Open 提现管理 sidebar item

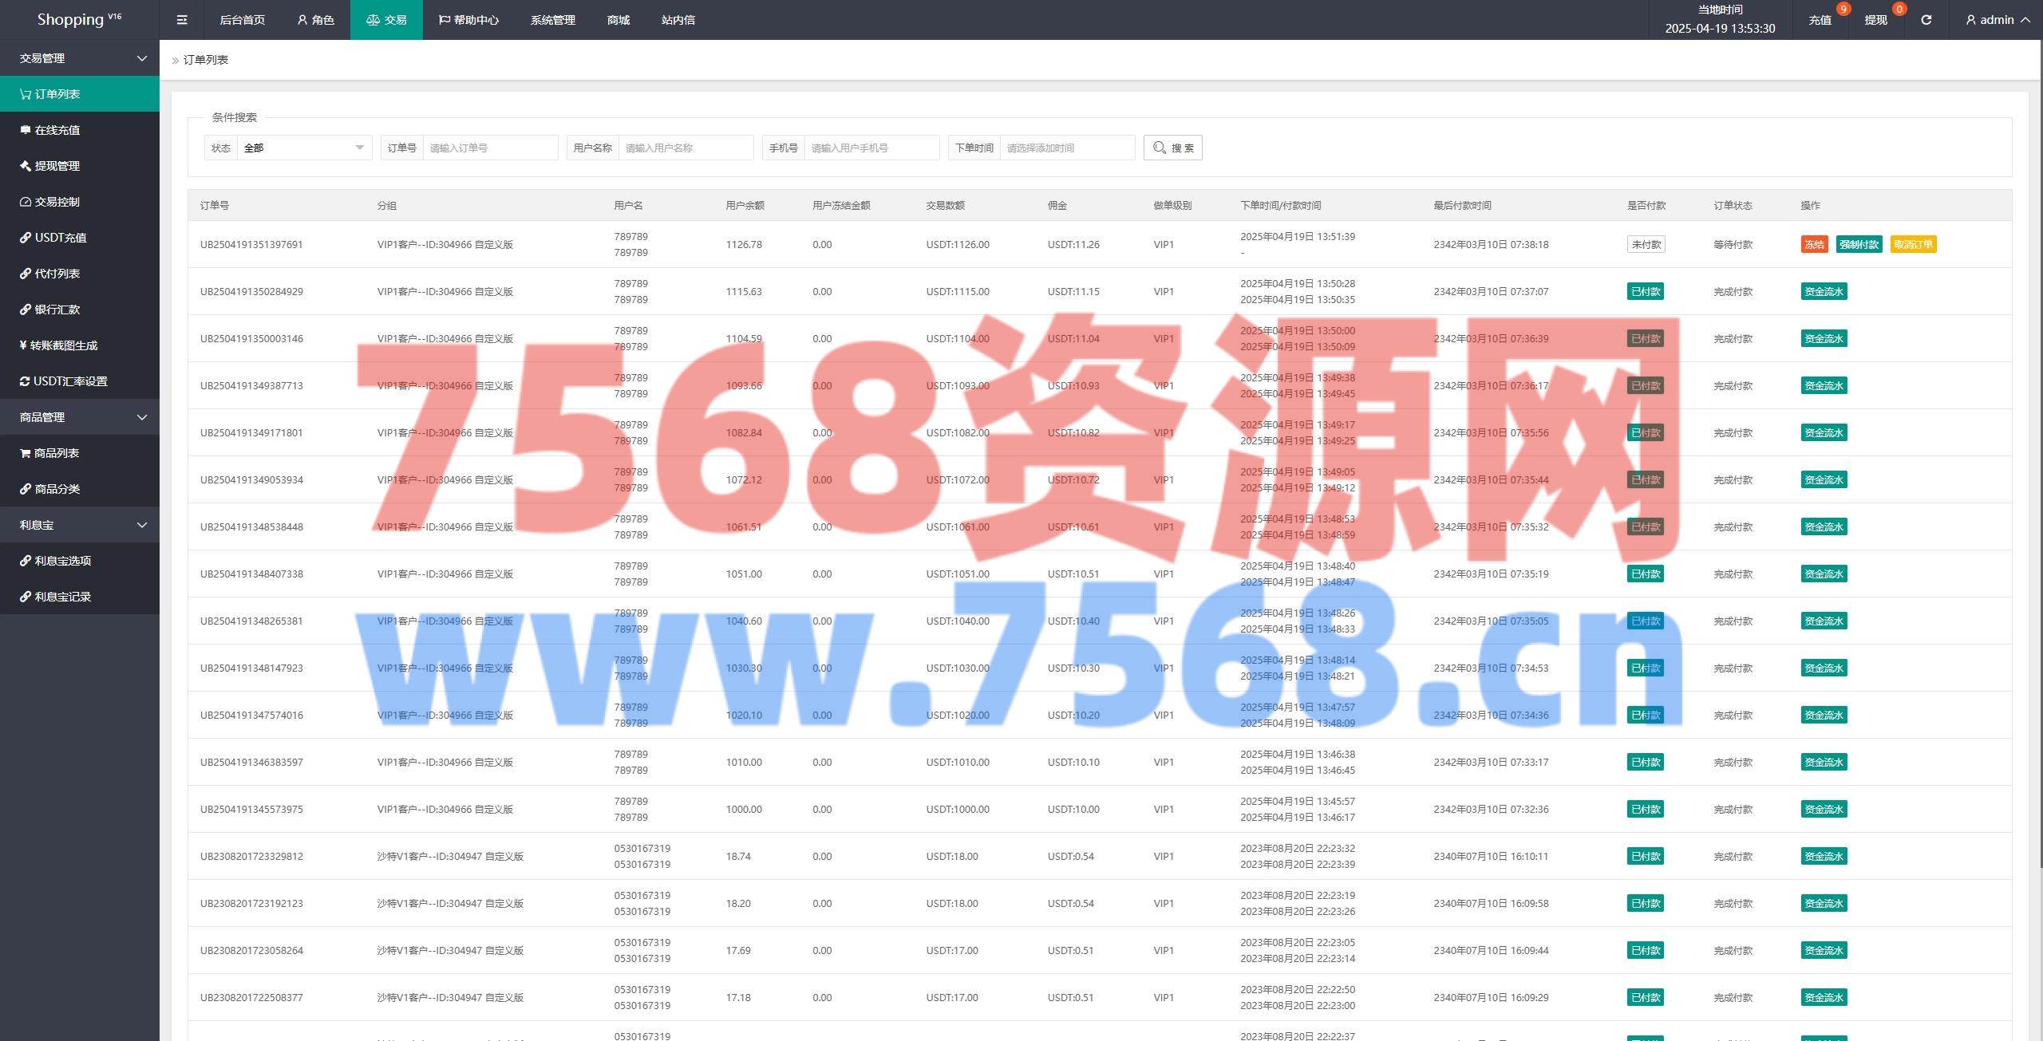point(57,166)
